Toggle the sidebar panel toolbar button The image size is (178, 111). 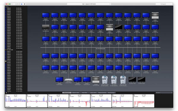click(18, 4)
